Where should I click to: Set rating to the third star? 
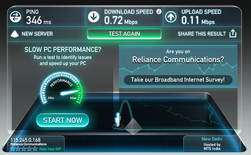point(24,149)
